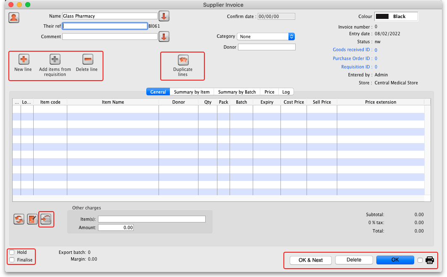Click the Duplicate lines icon
Image resolution: width=447 pixels, height=277 pixels.
(x=183, y=60)
